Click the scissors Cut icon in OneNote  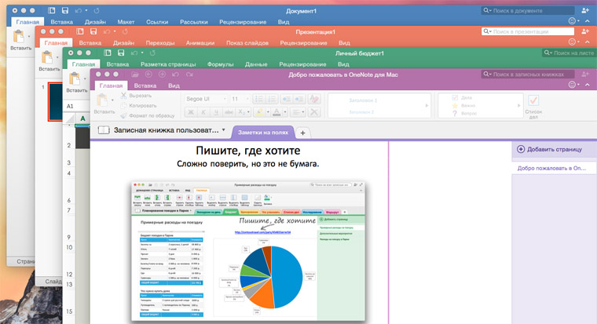pos(123,93)
